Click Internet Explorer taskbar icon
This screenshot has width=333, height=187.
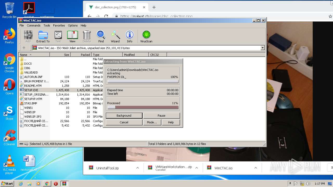pos(21,184)
